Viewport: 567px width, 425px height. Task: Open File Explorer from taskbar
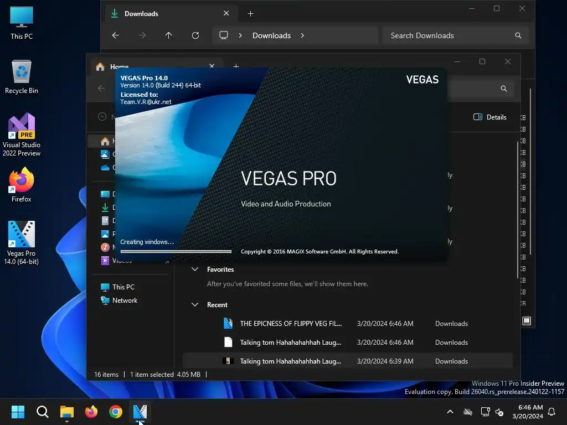point(67,412)
